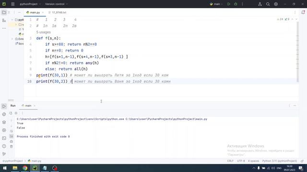Viewport: 307px width, 172px height.
Task: Open the main menu hamburger icon
Action: tap(13, 4)
